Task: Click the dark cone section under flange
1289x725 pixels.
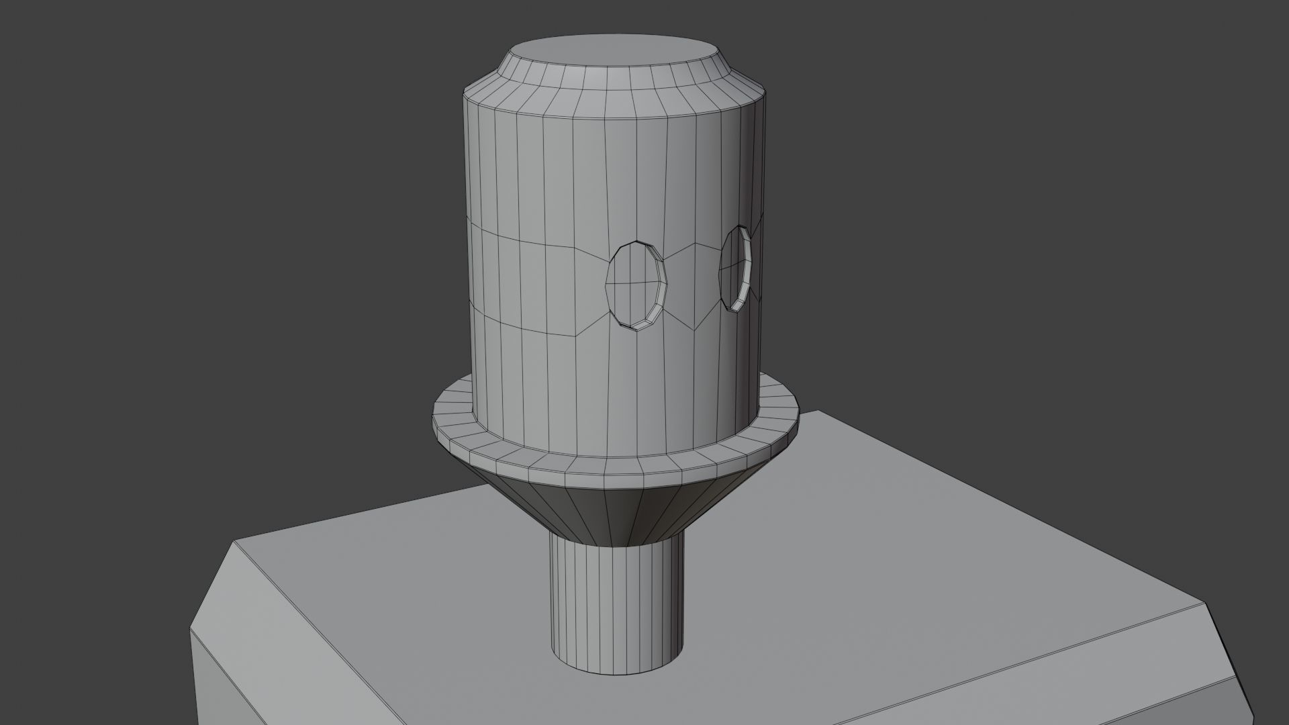Action: point(614,517)
